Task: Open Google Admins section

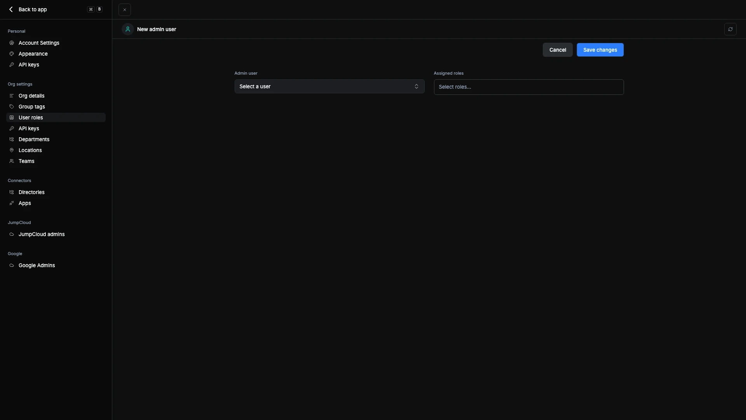Action: [x=37, y=265]
